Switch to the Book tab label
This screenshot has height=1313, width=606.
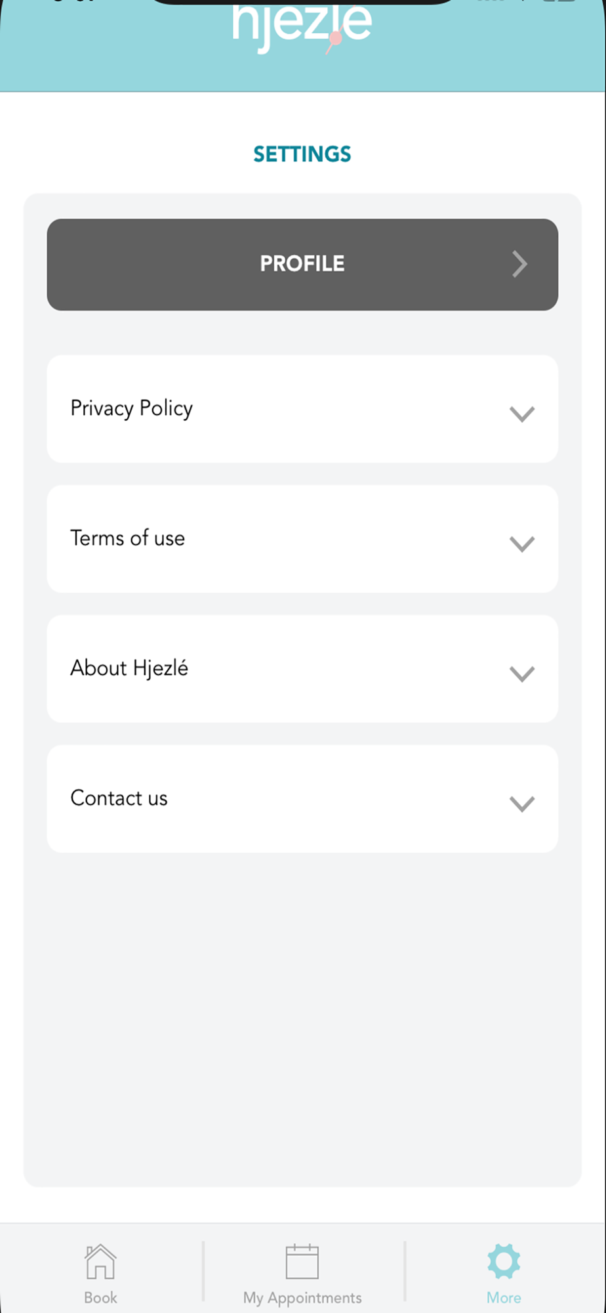pos(100,1298)
